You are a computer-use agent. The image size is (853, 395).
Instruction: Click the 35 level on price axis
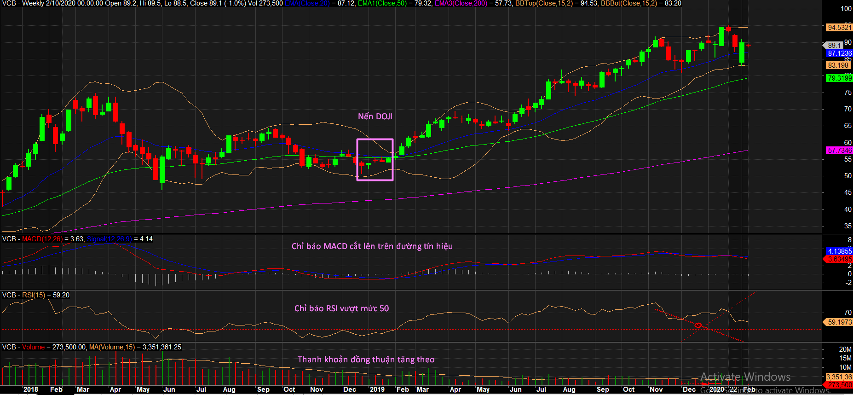pos(848,226)
